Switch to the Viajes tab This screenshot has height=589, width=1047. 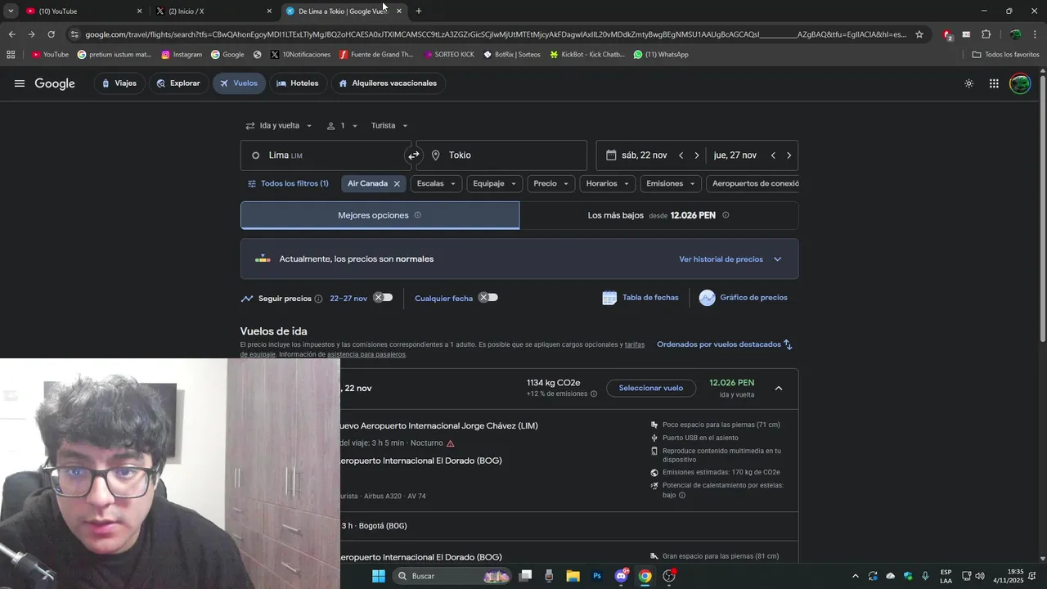[119, 83]
